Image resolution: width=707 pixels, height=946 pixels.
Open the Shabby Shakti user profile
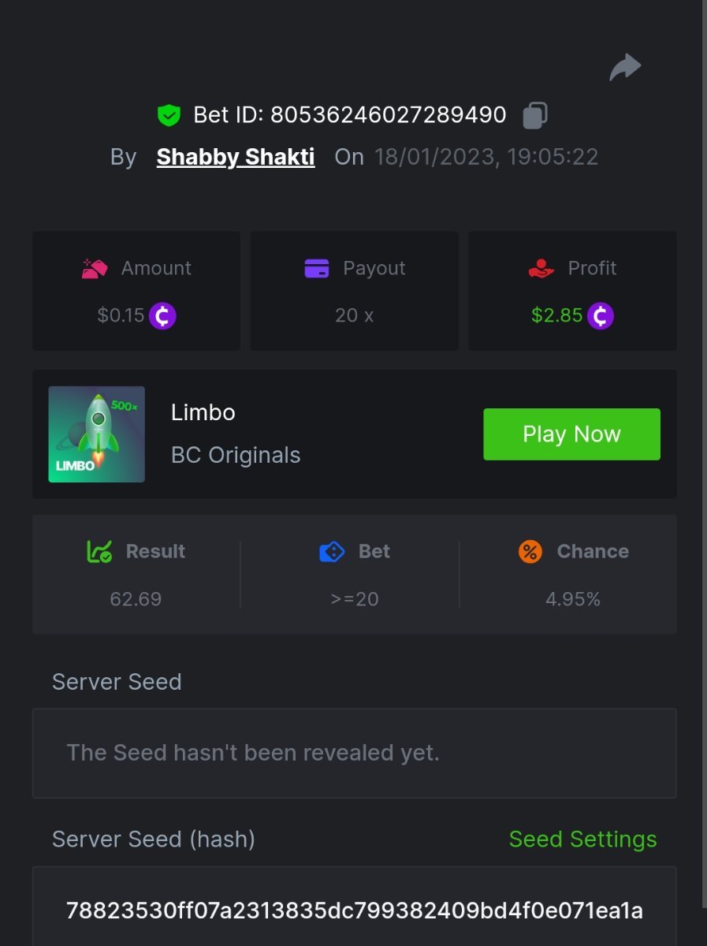[x=236, y=157]
